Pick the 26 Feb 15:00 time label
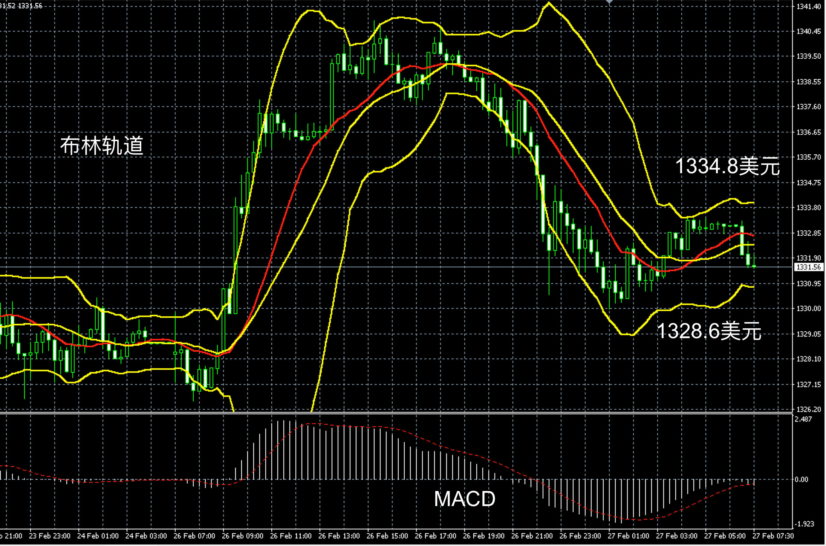The image size is (826, 546). click(387, 536)
